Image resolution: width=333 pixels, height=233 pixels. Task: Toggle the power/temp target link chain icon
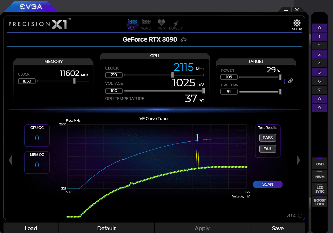click(x=290, y=81)
